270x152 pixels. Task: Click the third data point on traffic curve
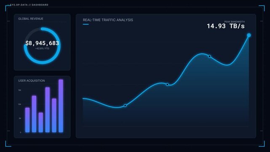(x=209, y=56)
